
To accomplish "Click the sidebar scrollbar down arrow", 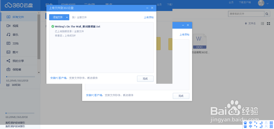I will 39,72.
